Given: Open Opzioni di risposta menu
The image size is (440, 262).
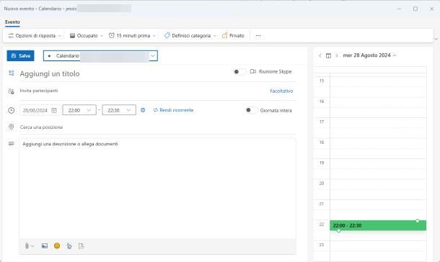Looking at the screenshot, I should point(34,35).
